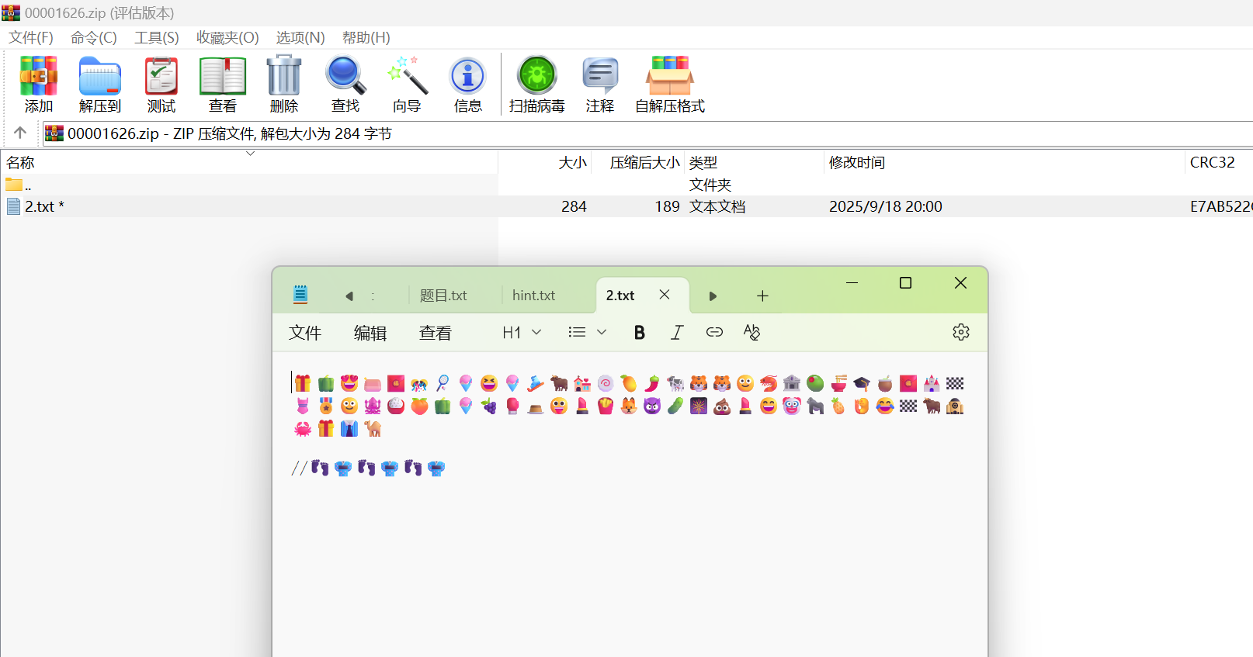Screen dimensions: 1253x657
Task: Open the 编辑 menu in Notepad
Action: pyautogui.click(x=370, y=334)
